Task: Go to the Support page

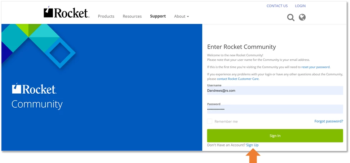Action: [x=158, y=16]
